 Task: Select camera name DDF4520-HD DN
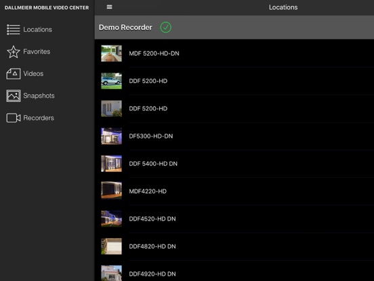152,219
